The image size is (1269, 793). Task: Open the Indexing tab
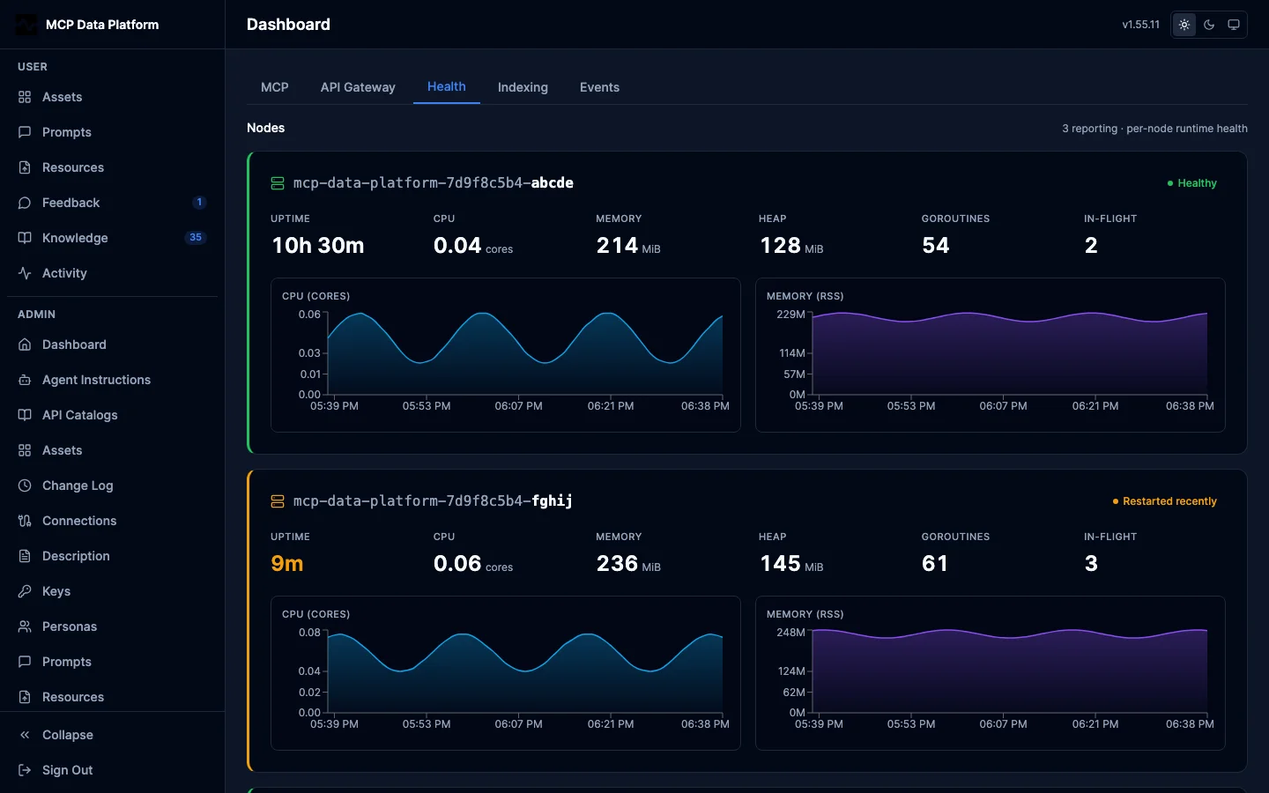pos(523,87)
